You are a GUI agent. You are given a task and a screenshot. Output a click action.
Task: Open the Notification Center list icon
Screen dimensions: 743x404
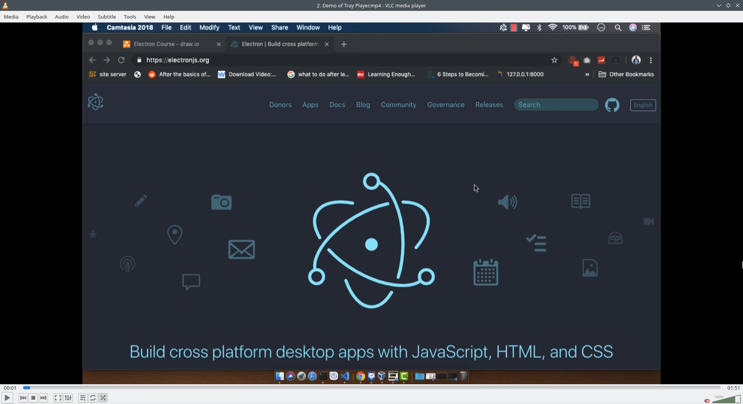point(646,28)
